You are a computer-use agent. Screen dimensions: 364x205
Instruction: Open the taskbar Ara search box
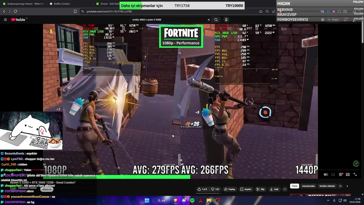pos(162,201)
